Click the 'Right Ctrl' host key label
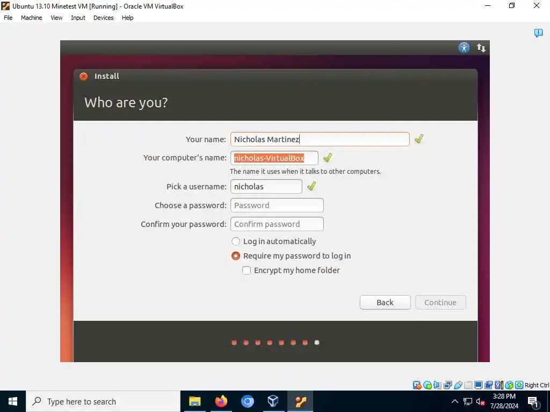 click(x=537, y=385)
